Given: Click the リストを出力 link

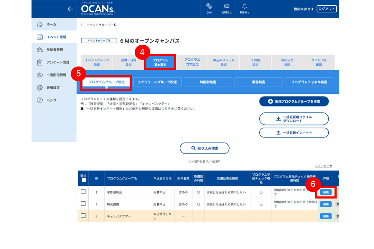Looking at the screenshot, I should click(323, 166).
